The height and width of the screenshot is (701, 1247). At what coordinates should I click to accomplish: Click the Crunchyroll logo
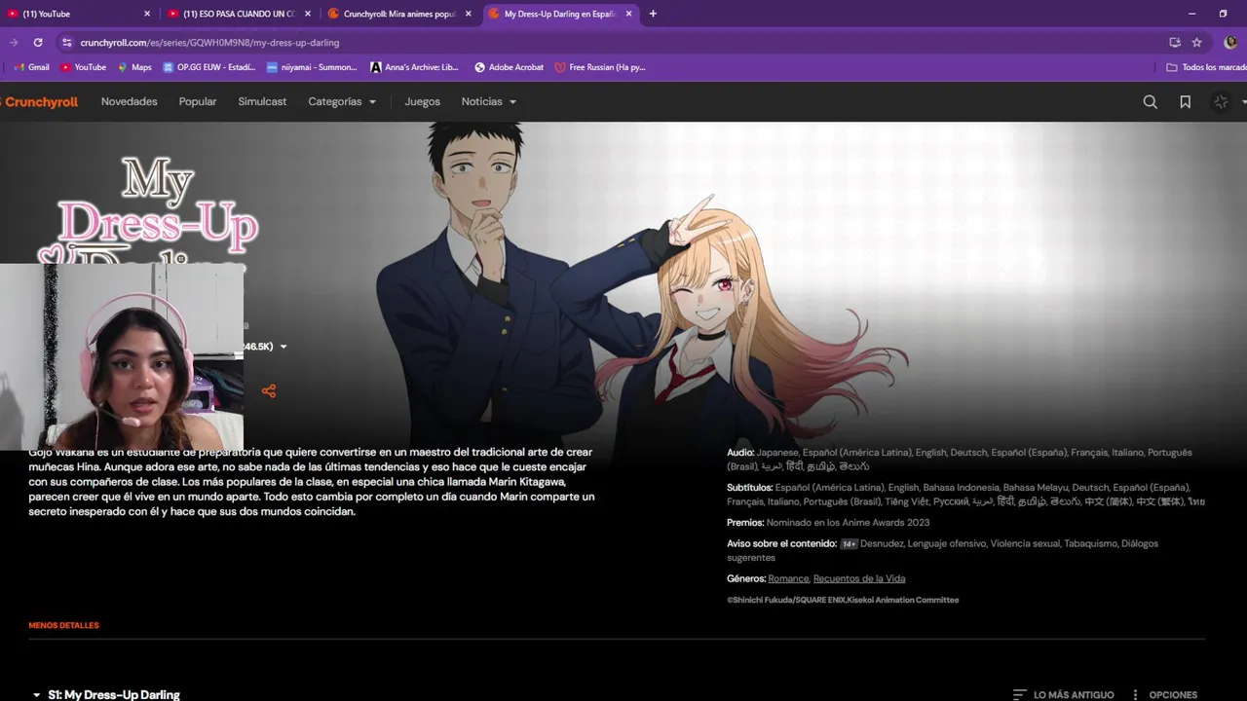(x=39, y=101)
